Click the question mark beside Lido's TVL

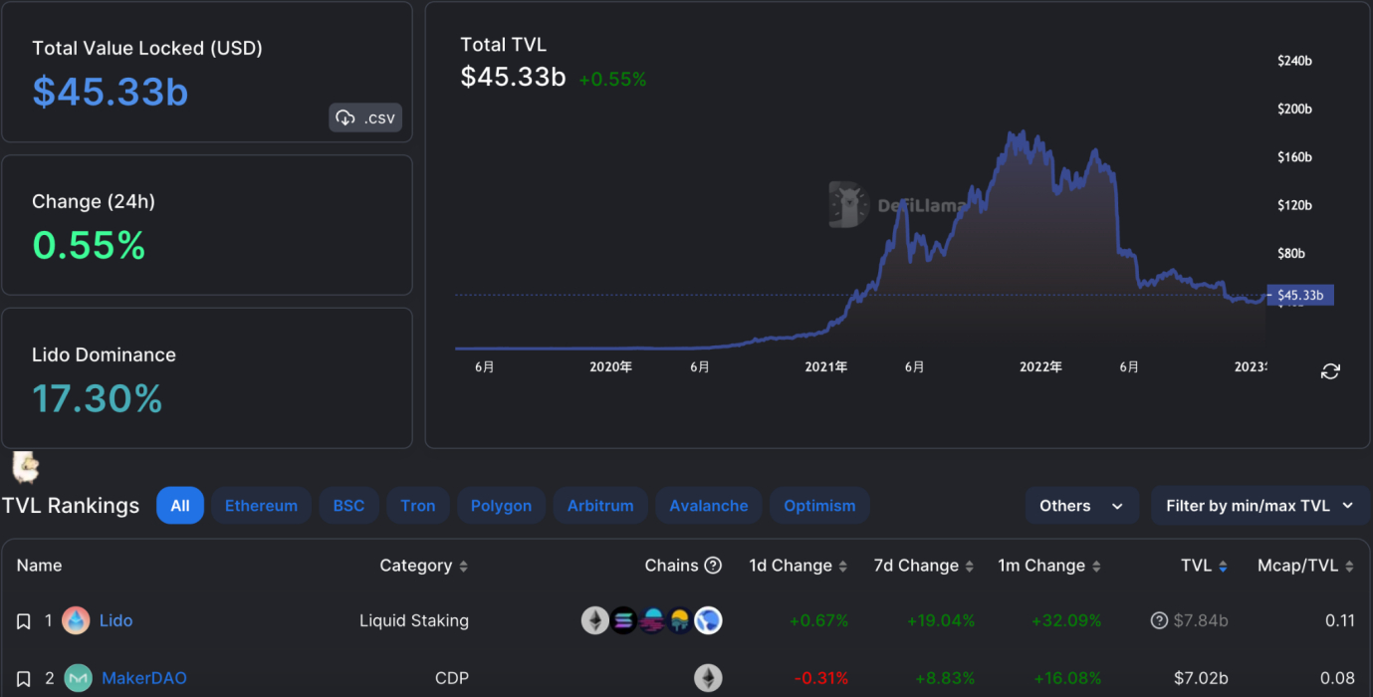(x=1159, y=620)
